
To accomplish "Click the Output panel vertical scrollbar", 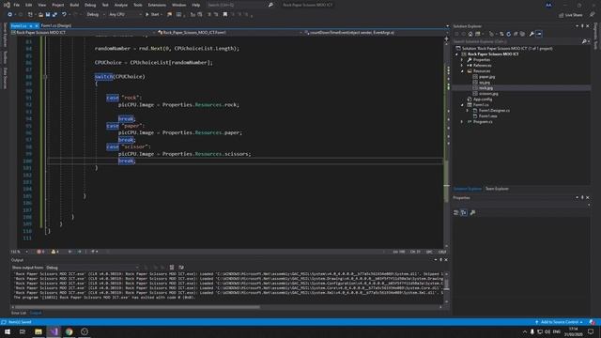I will pyautogui.click(x=446, y=284).
